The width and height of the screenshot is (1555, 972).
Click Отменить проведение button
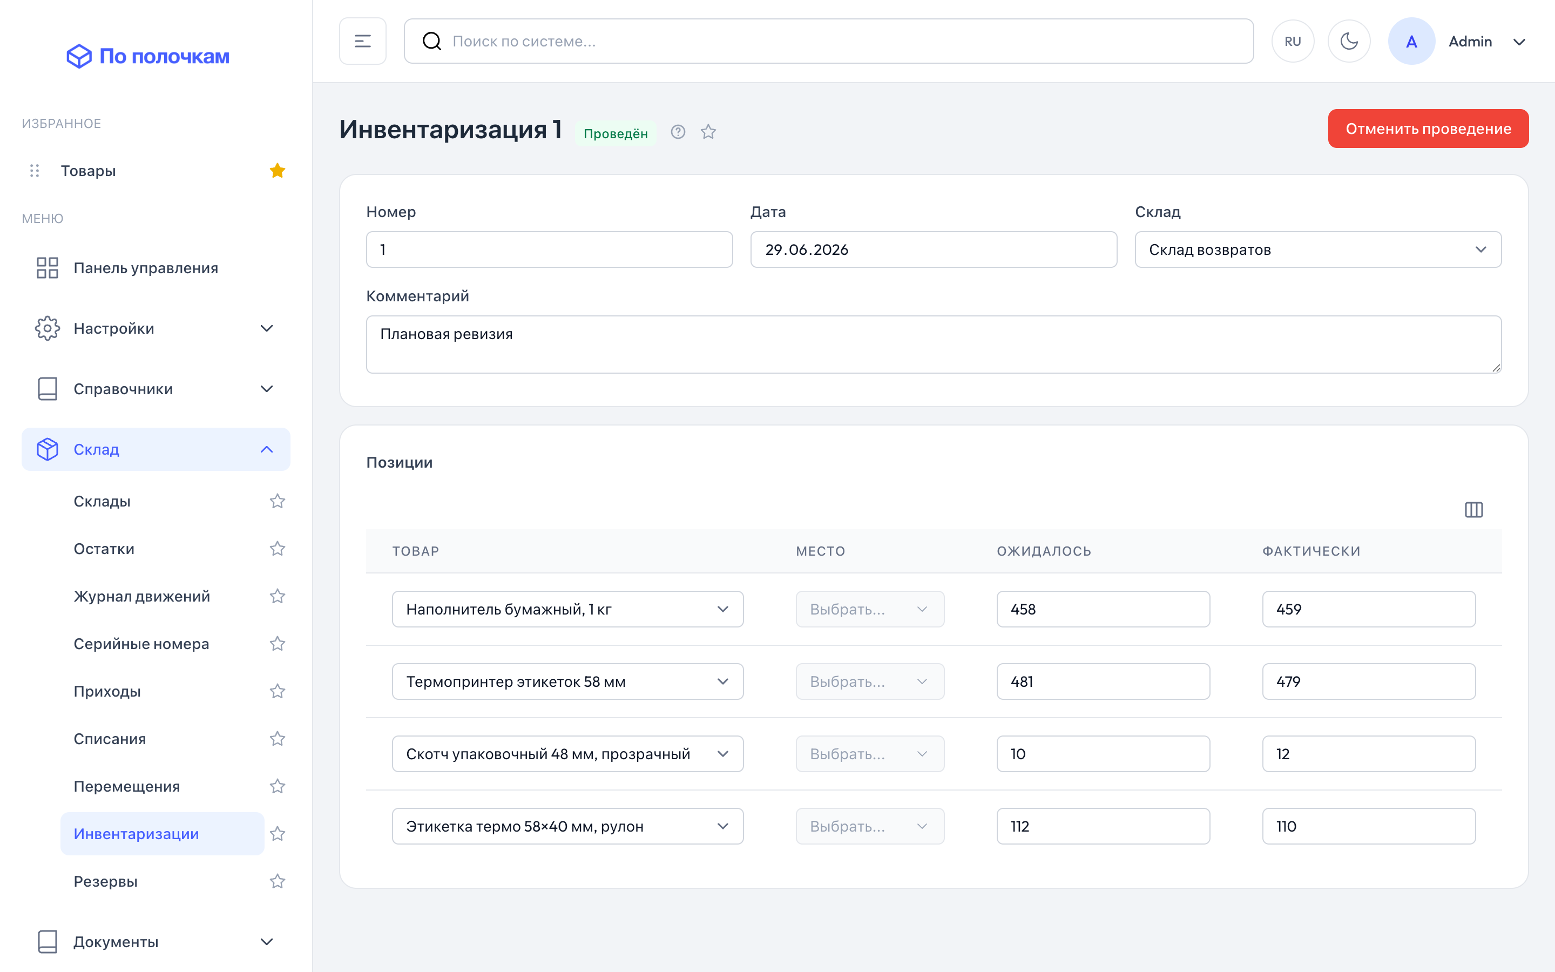click(x=1428, y=129)
